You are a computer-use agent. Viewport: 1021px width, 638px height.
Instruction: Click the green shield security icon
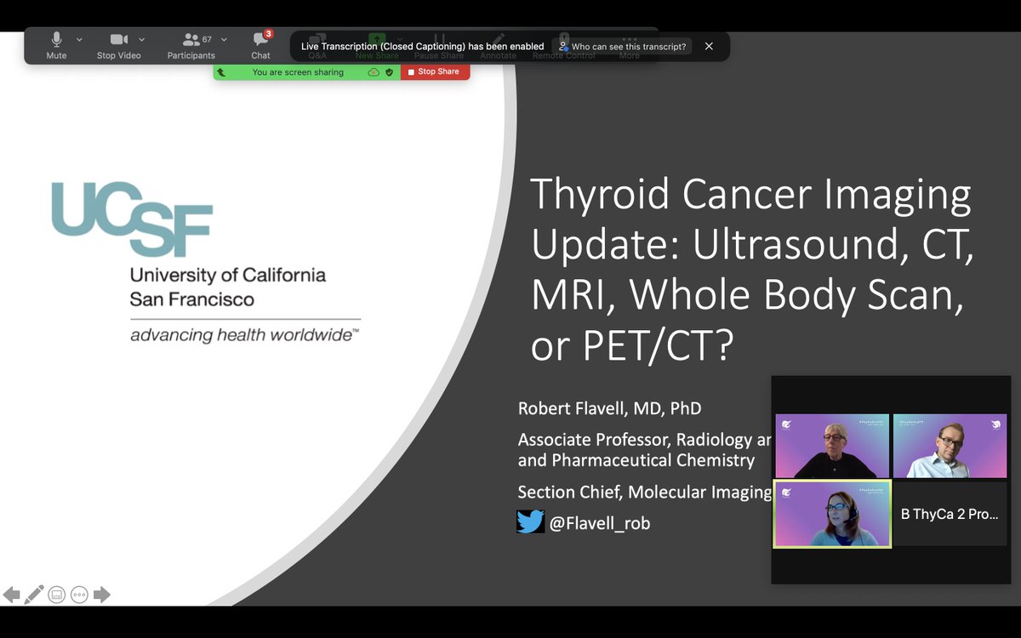click(389, 72)
